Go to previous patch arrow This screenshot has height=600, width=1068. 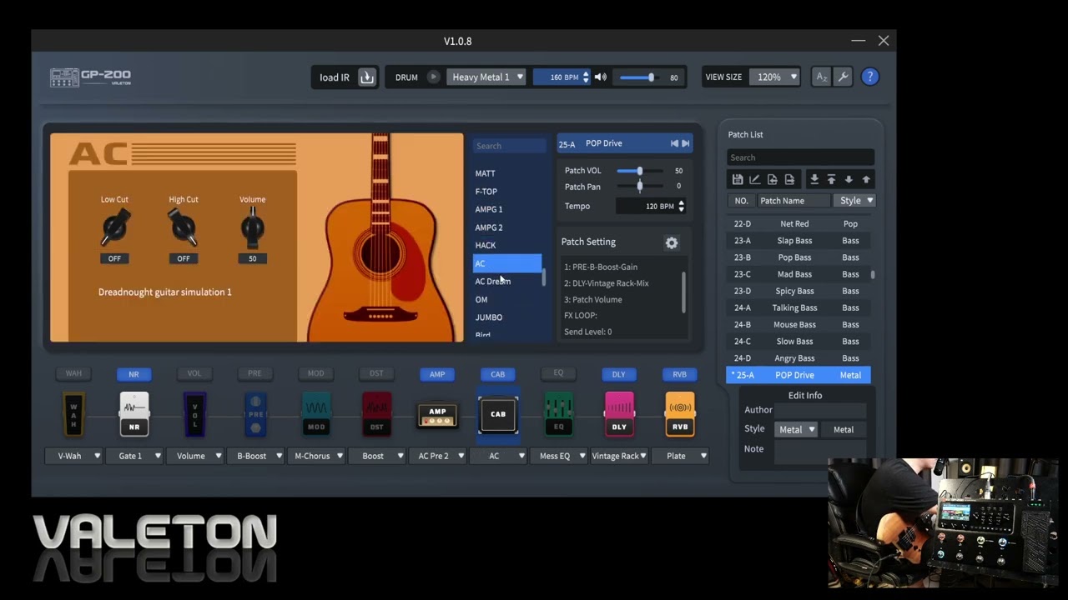pyautogui.click(x=674, y=143)
